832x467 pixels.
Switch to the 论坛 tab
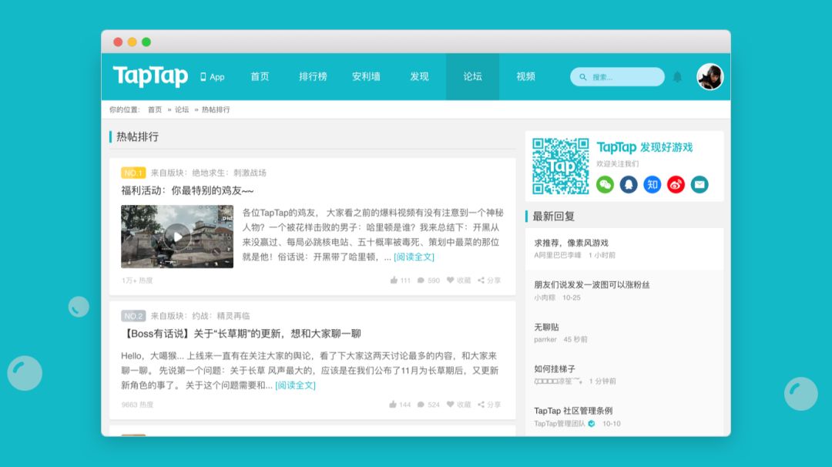pyautogui.click(x=472, y=76)
